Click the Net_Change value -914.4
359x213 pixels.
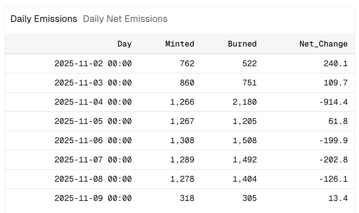(333, 102)
